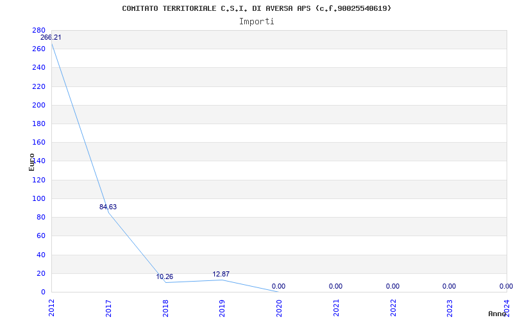
Task: Click the 2019 x-axis year label
Action: tap(222, 308)
